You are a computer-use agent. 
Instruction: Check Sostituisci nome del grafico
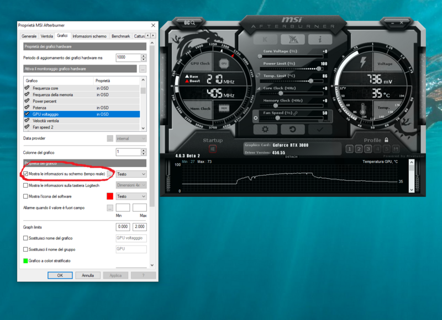pyautogui.click(x=25, y=238)
